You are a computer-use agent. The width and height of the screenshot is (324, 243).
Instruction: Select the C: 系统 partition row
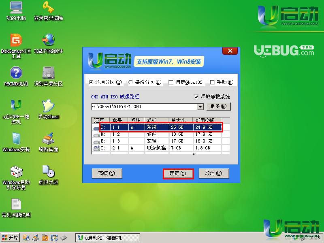(x=160, y=127)
